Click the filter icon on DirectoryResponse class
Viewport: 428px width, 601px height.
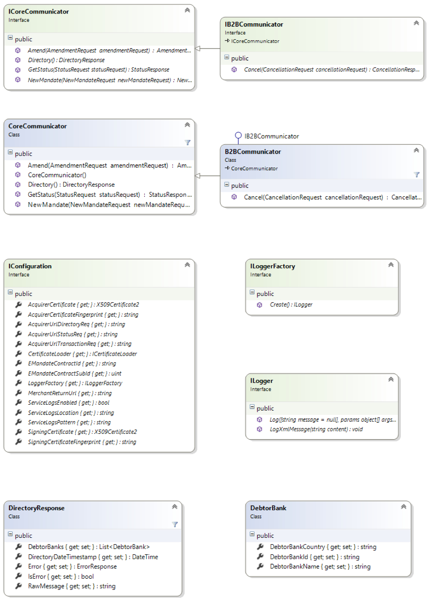tap(174, 525)
